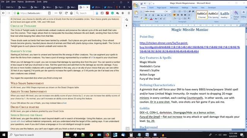
Task: Toggle strikethrough formatting in Word
Action: 158,15
